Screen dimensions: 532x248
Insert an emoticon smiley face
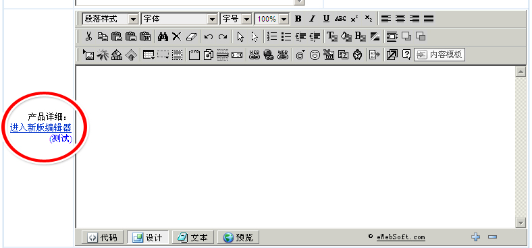coord(315,55)
